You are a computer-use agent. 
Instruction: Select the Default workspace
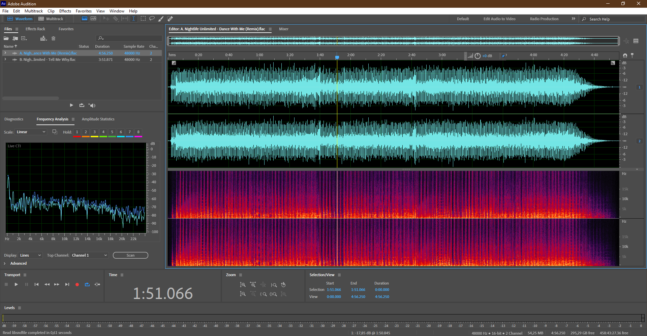pyautogui.click(x=463, y=19)
